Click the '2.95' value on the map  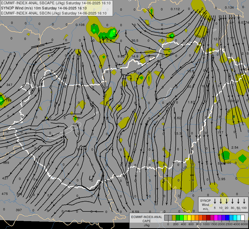pos(222,179)
